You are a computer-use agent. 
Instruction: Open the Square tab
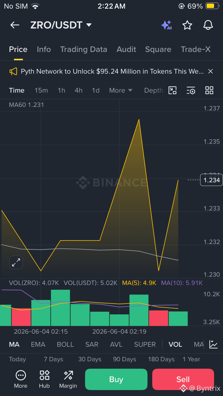pyautogui.click(x=158, y=49)
